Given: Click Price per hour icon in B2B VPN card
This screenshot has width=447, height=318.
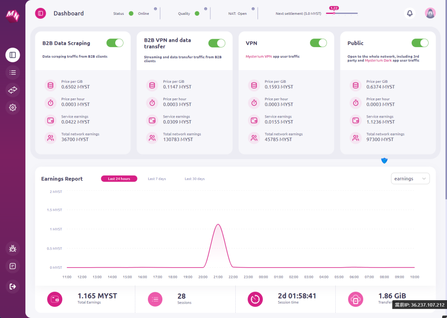Looking at the screenshot, I should (152, 103).
